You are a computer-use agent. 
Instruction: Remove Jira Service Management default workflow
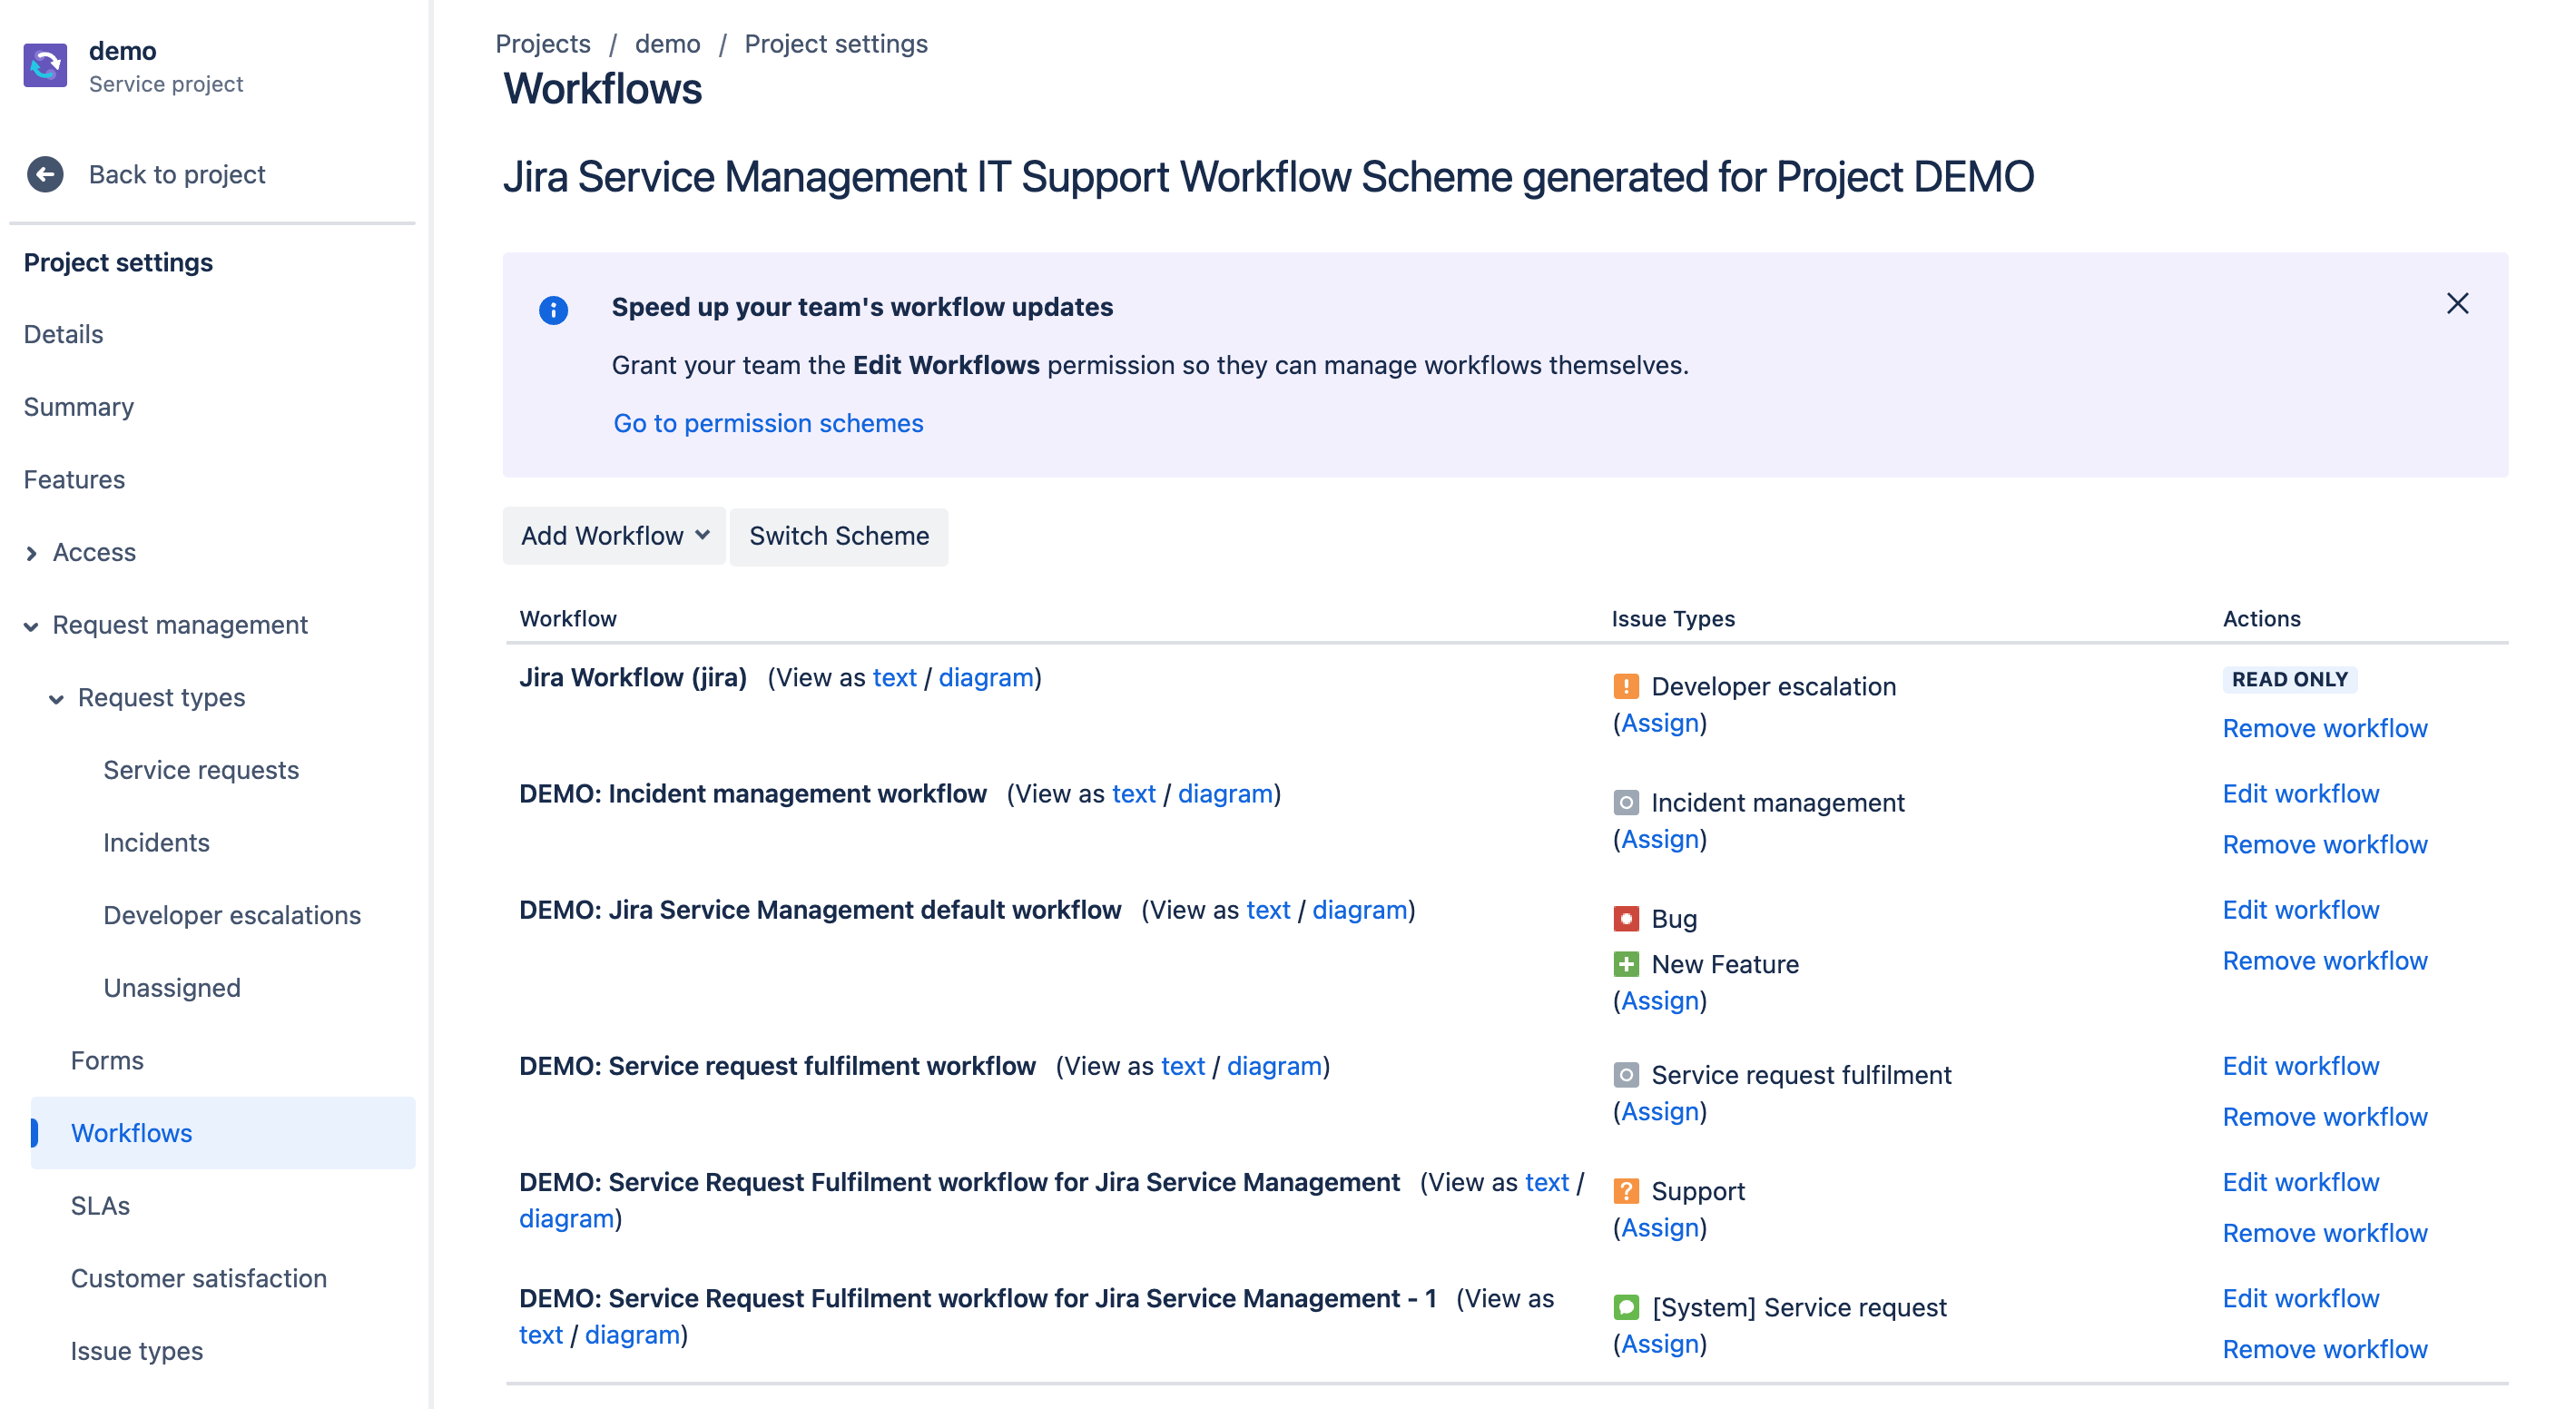[2324, 960]
